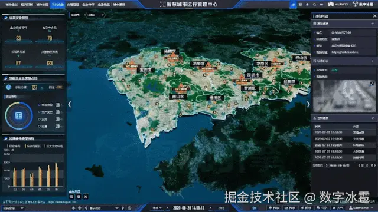Click the highlighted chart icon in top-right toolbar
Screen dimensions: 378x212
click(x=293, y=4)
